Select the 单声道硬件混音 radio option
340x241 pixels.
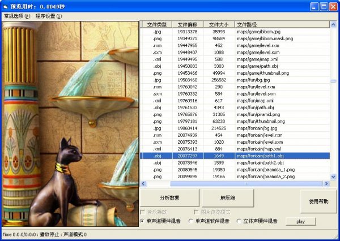click(142, 221)
